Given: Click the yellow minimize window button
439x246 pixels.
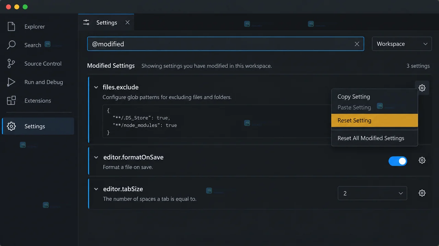Looking at the screenshot, I should coord(16,7).
